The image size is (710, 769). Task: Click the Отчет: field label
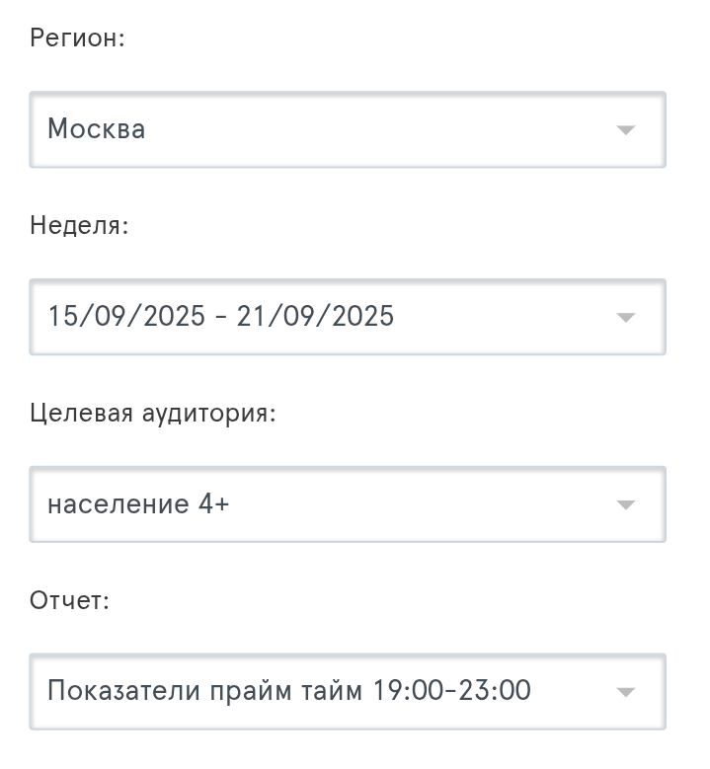[x=69, y=600]
